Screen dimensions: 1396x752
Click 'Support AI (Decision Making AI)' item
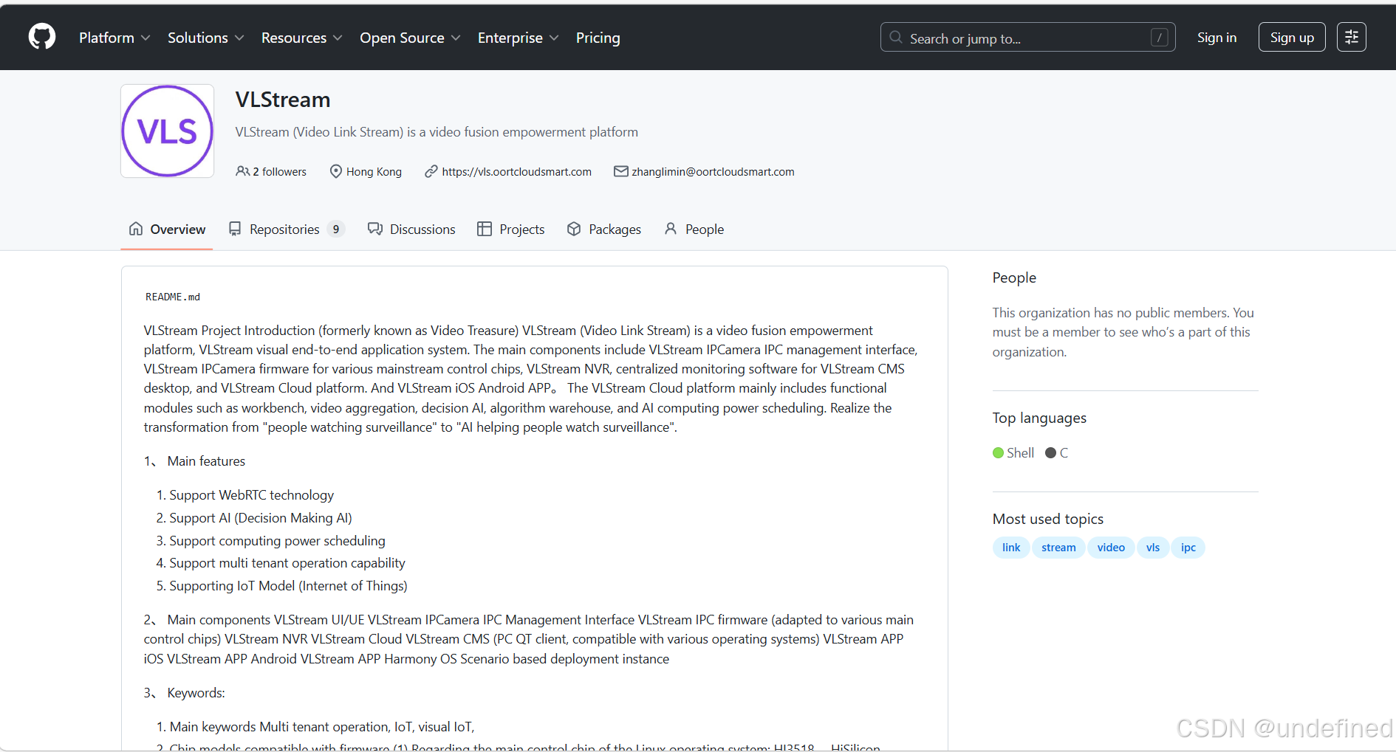(261, 518)
